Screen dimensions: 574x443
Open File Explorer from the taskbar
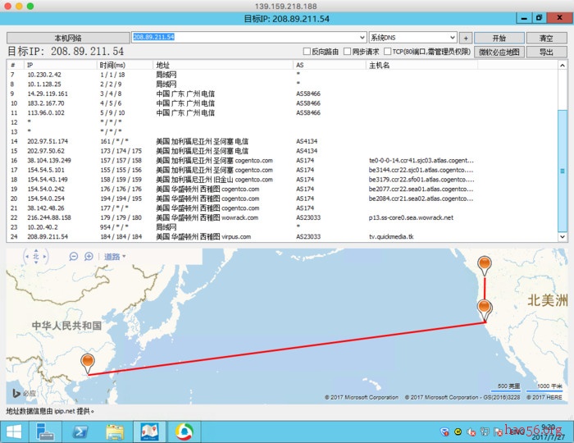pyautogui.click(x=115, y=431)
